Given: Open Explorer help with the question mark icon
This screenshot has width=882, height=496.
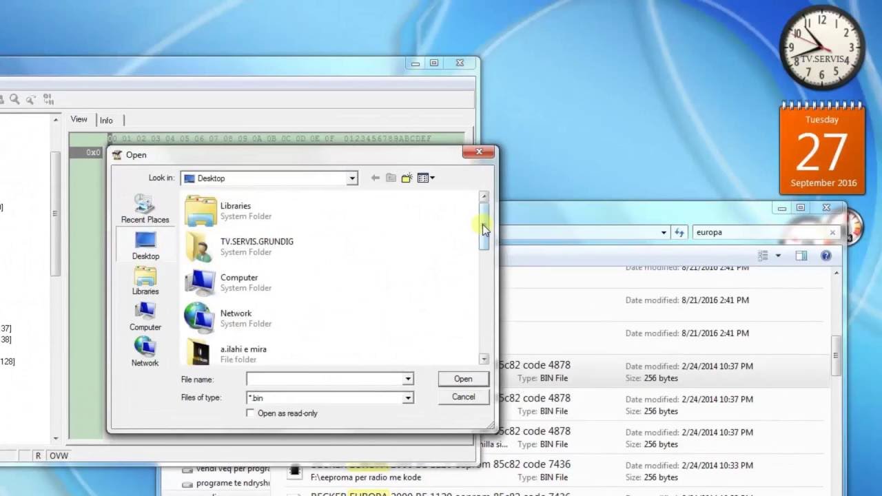Looking at the screenshot, I should 826,256.
